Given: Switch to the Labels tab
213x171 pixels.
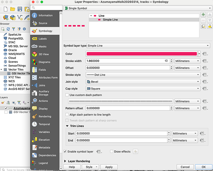Looking at the screenshot, I should (x=43, y=39).
